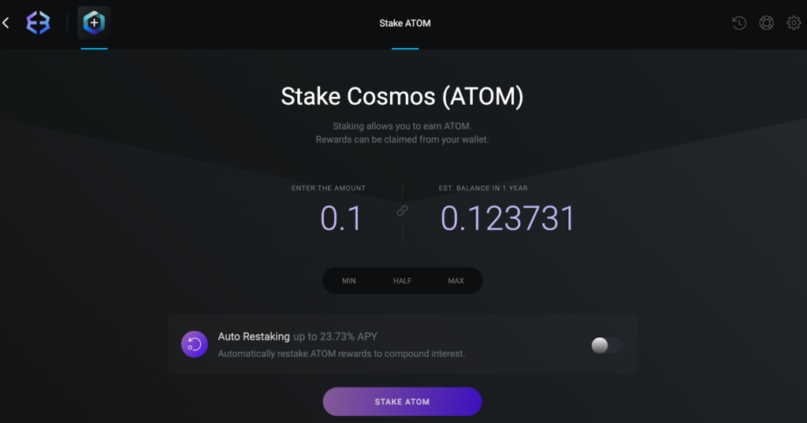Click the Auto Restaking label text
This screenshot has width=807, height=423.
click(x=254, y=336)
